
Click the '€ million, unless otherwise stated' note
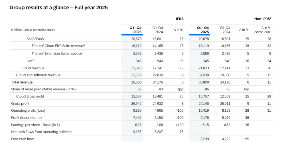(x=33, y=30)
